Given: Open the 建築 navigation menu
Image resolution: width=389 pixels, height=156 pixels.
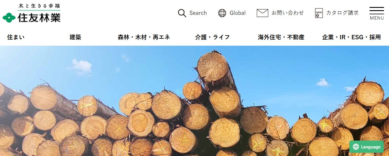Looking at the screenshot, I should pos(75,37).
